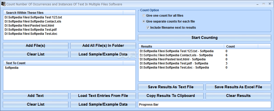Screen dimensions: 274x111
Task: Maximize the application window
Action: coord(264,4)
